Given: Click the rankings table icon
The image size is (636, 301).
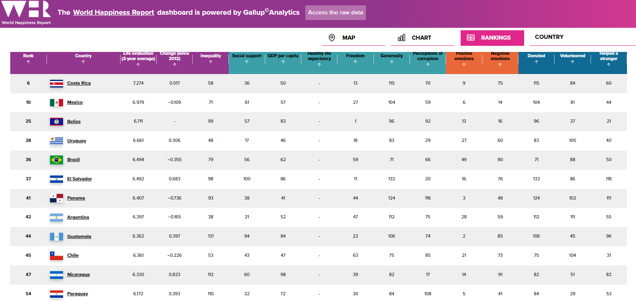Looking at the screenshot, I should (x=471, y=38).
